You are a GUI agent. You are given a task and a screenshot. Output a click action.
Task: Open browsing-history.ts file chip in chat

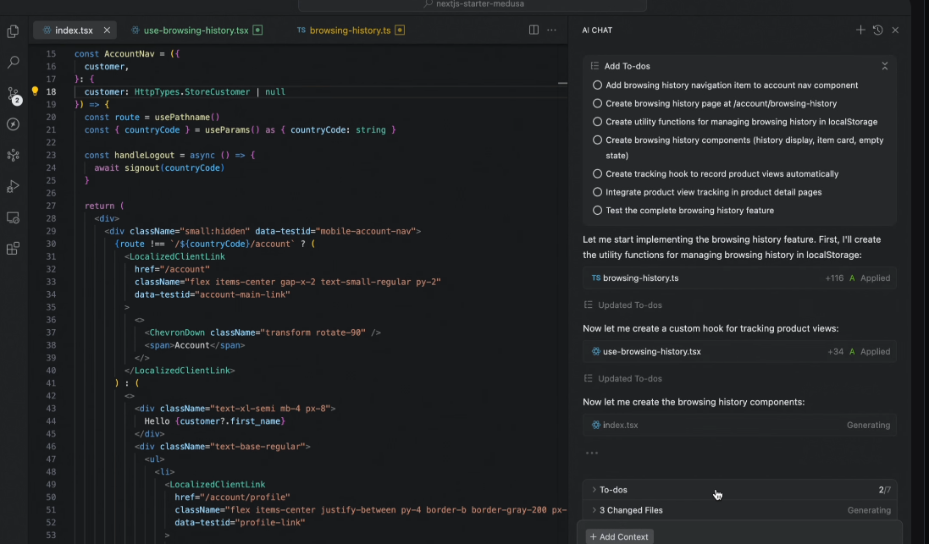(739, 277)
